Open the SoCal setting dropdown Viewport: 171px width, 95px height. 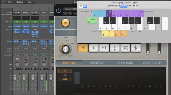(x=17, y=12)
